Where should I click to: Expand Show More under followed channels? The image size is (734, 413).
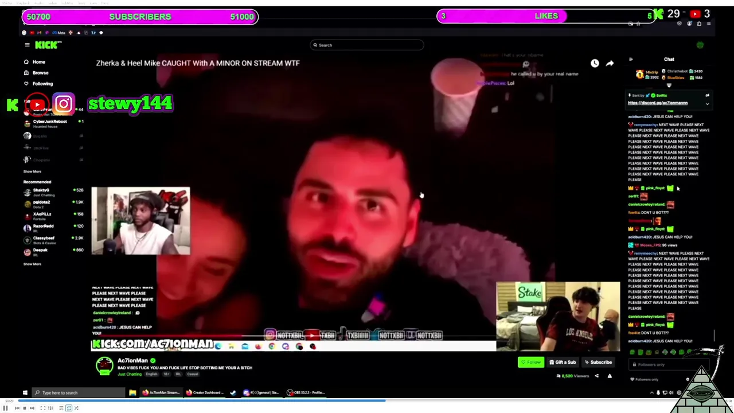pos(32,172)
